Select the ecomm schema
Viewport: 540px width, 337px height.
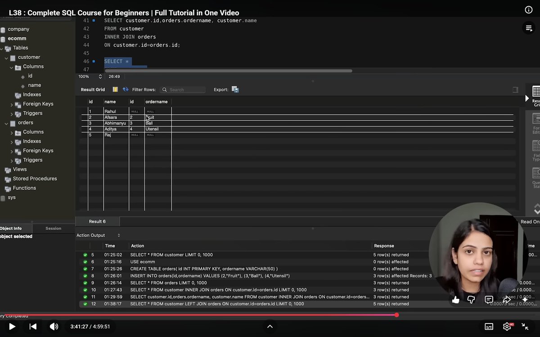click(x=17, y=39)
